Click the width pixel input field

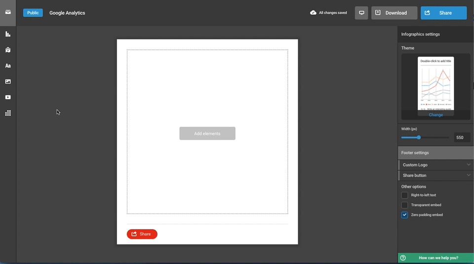click(462, 137)
